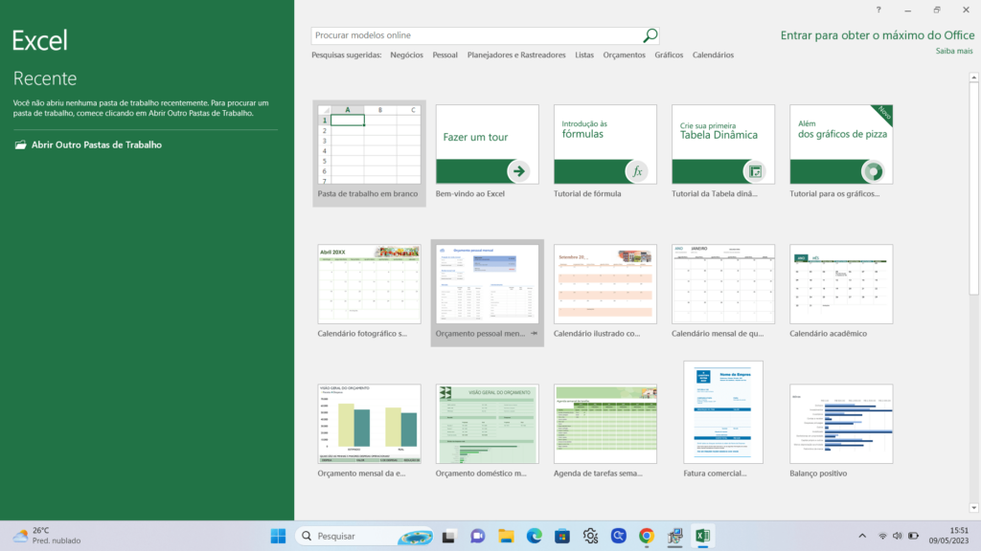Select the Gráficos suggested search

[669, 55]
